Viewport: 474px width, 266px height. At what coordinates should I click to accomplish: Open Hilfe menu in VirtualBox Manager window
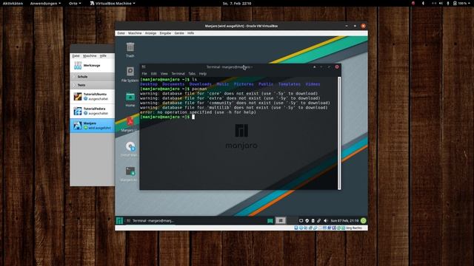(103, 56)
